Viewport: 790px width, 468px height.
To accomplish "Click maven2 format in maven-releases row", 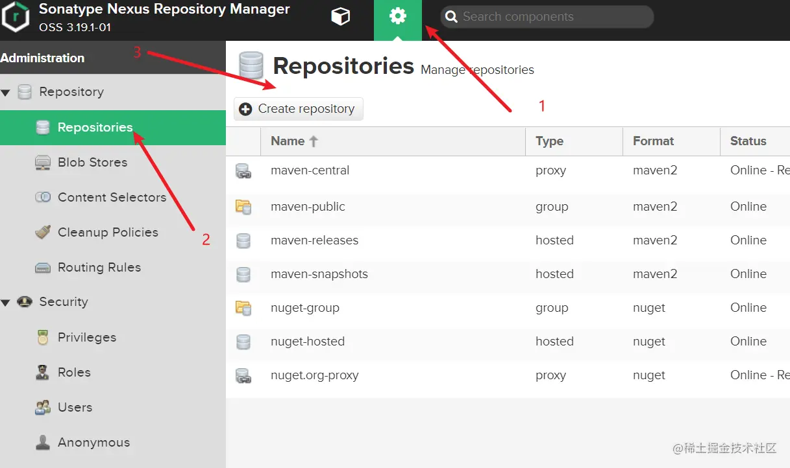I will pyautogui.click(x=655, y=240).
